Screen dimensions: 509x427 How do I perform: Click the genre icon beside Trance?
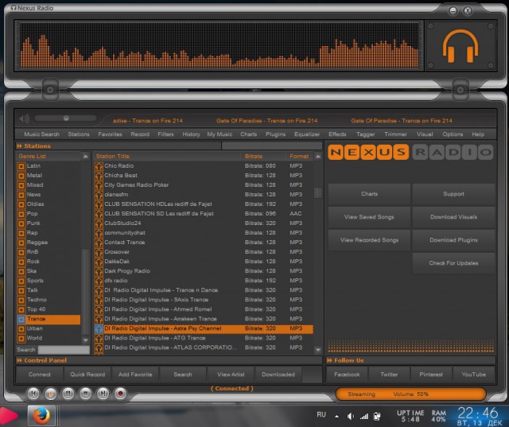(x=21, y=320)
